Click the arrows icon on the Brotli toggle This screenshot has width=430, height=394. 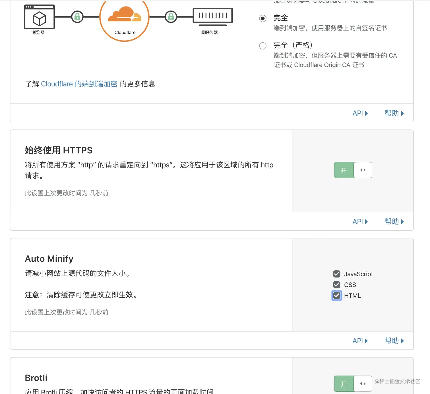[363, 383]
